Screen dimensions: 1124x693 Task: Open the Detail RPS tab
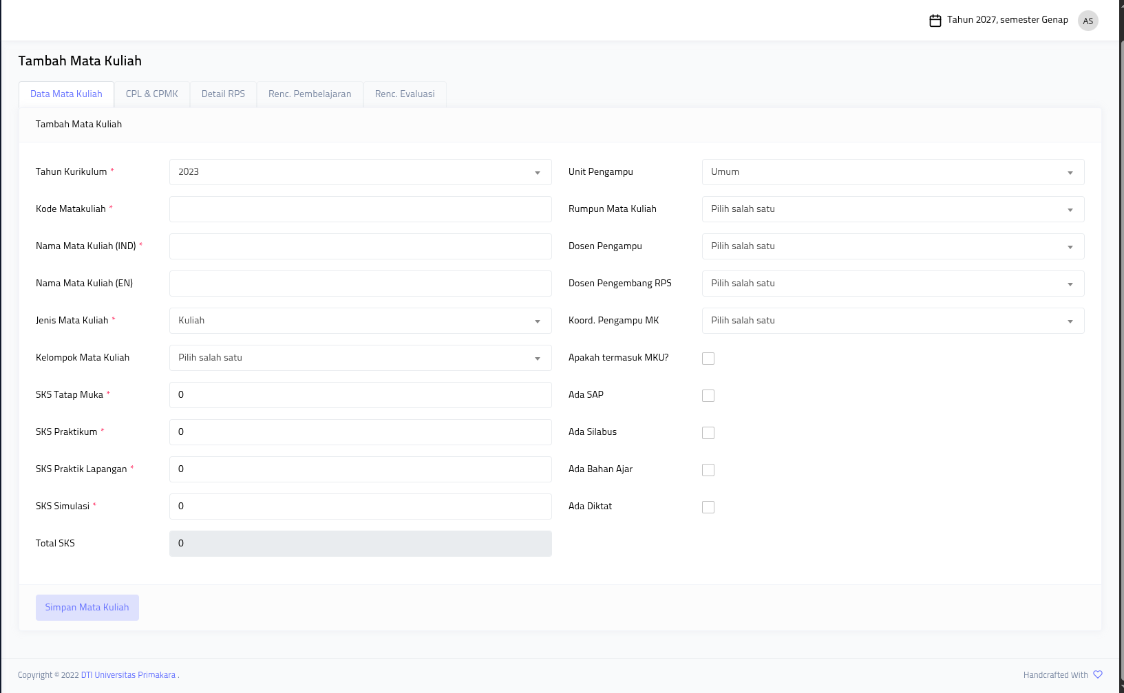coord(223,94)
